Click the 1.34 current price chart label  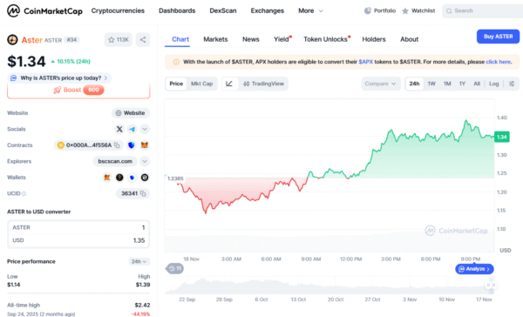502,137
